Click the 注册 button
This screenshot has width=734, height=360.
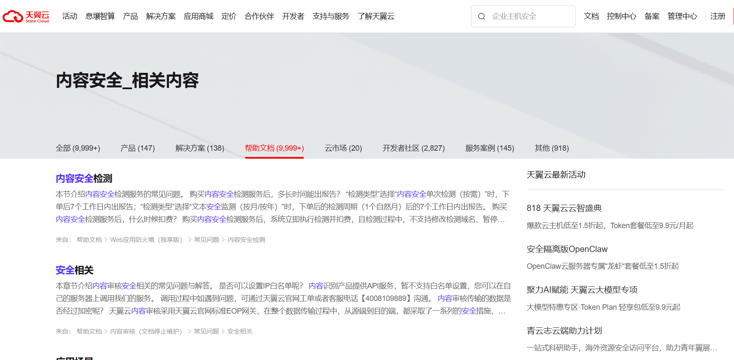718,16
